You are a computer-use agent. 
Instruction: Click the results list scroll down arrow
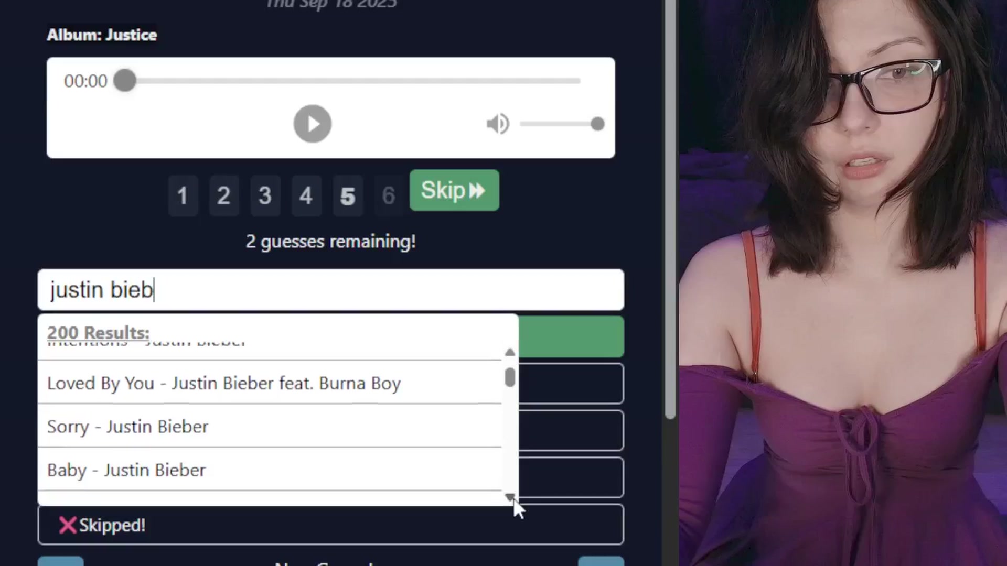click(510, 496)
